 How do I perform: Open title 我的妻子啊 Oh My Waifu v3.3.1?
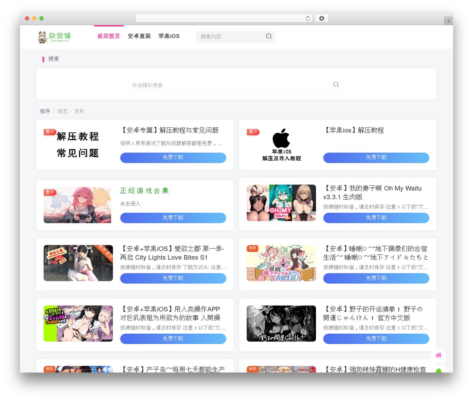tap(372, 193)
